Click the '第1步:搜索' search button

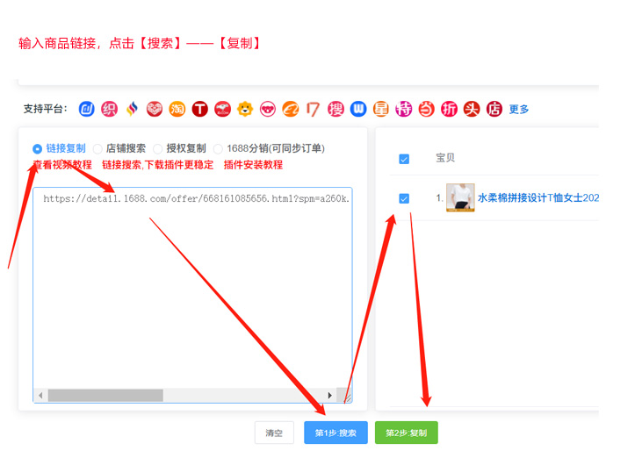336,433
